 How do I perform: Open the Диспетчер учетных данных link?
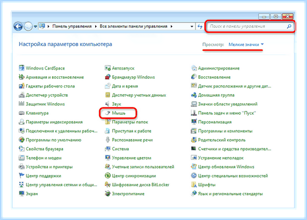[139, 95]
